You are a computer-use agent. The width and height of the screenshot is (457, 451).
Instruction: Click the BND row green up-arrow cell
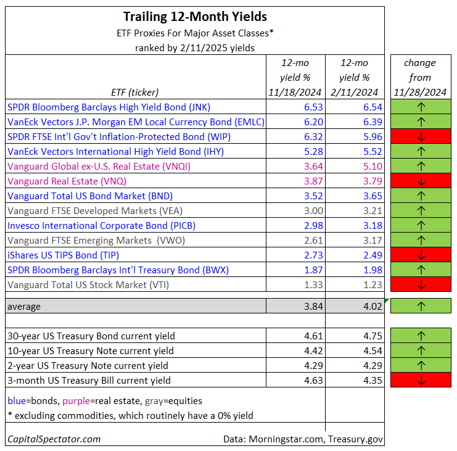421,196
